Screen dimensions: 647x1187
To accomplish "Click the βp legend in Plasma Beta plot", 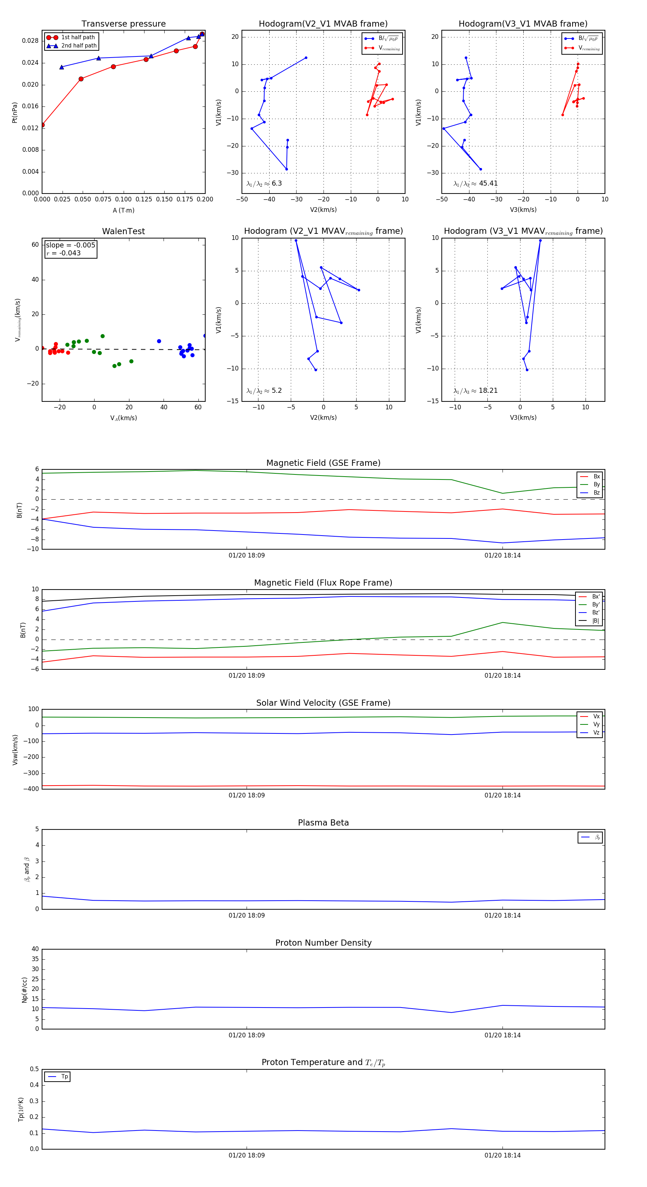I will click(590, 837).
